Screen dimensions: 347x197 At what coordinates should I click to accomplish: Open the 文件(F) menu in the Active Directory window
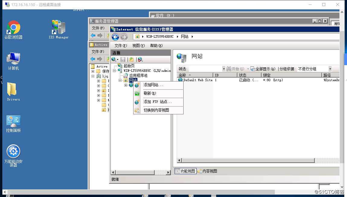point(98,52)
